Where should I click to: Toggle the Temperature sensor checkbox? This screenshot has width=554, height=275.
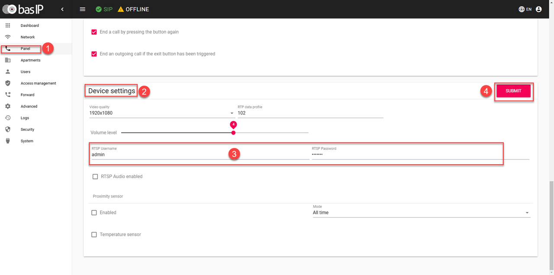pyautogui.click(x=94, y=235)
